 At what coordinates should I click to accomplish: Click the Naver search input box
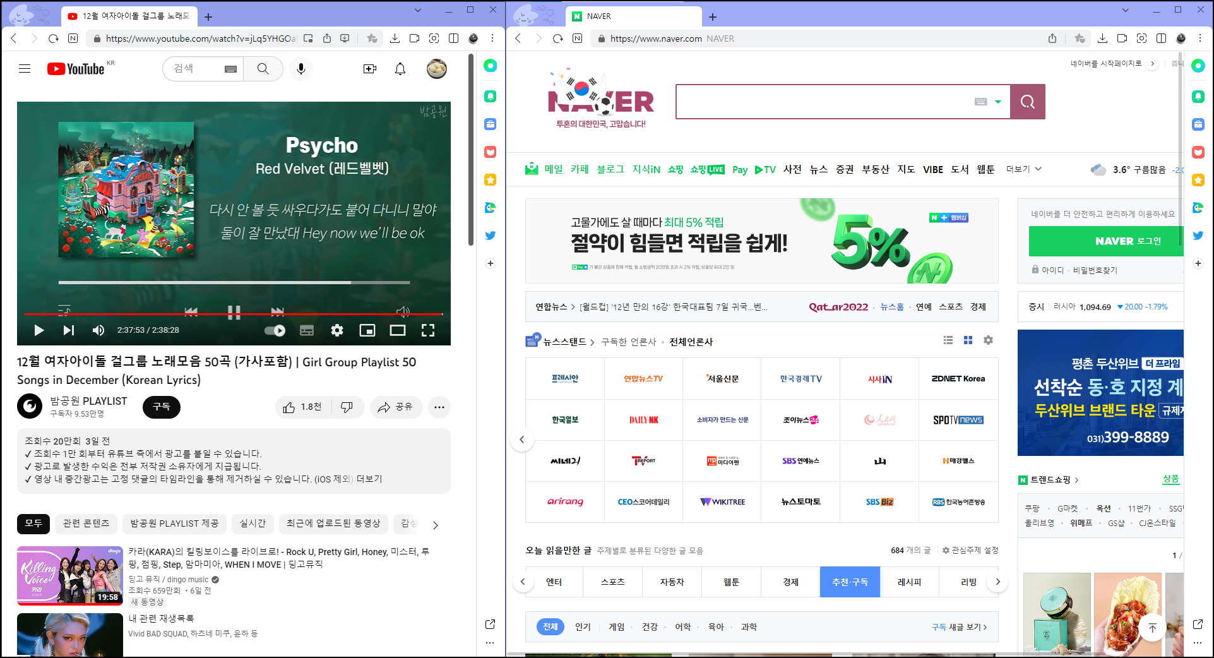point(823,102)
